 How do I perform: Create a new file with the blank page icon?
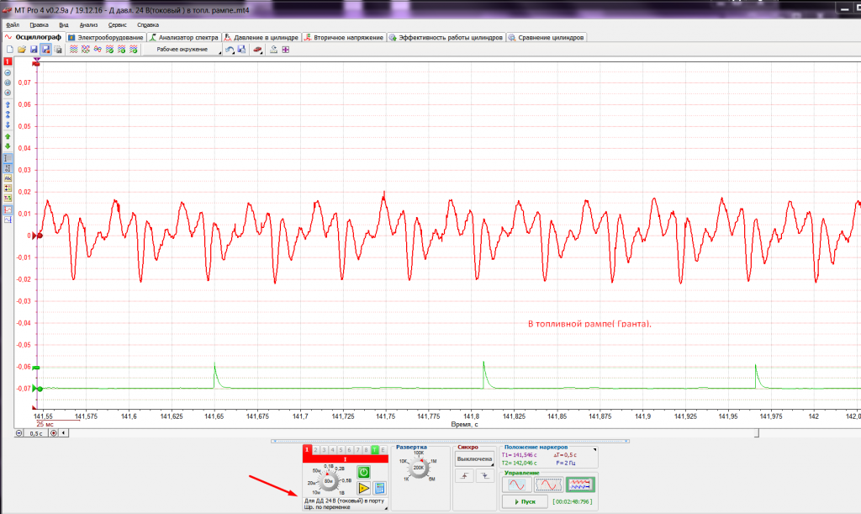point(9,50)
